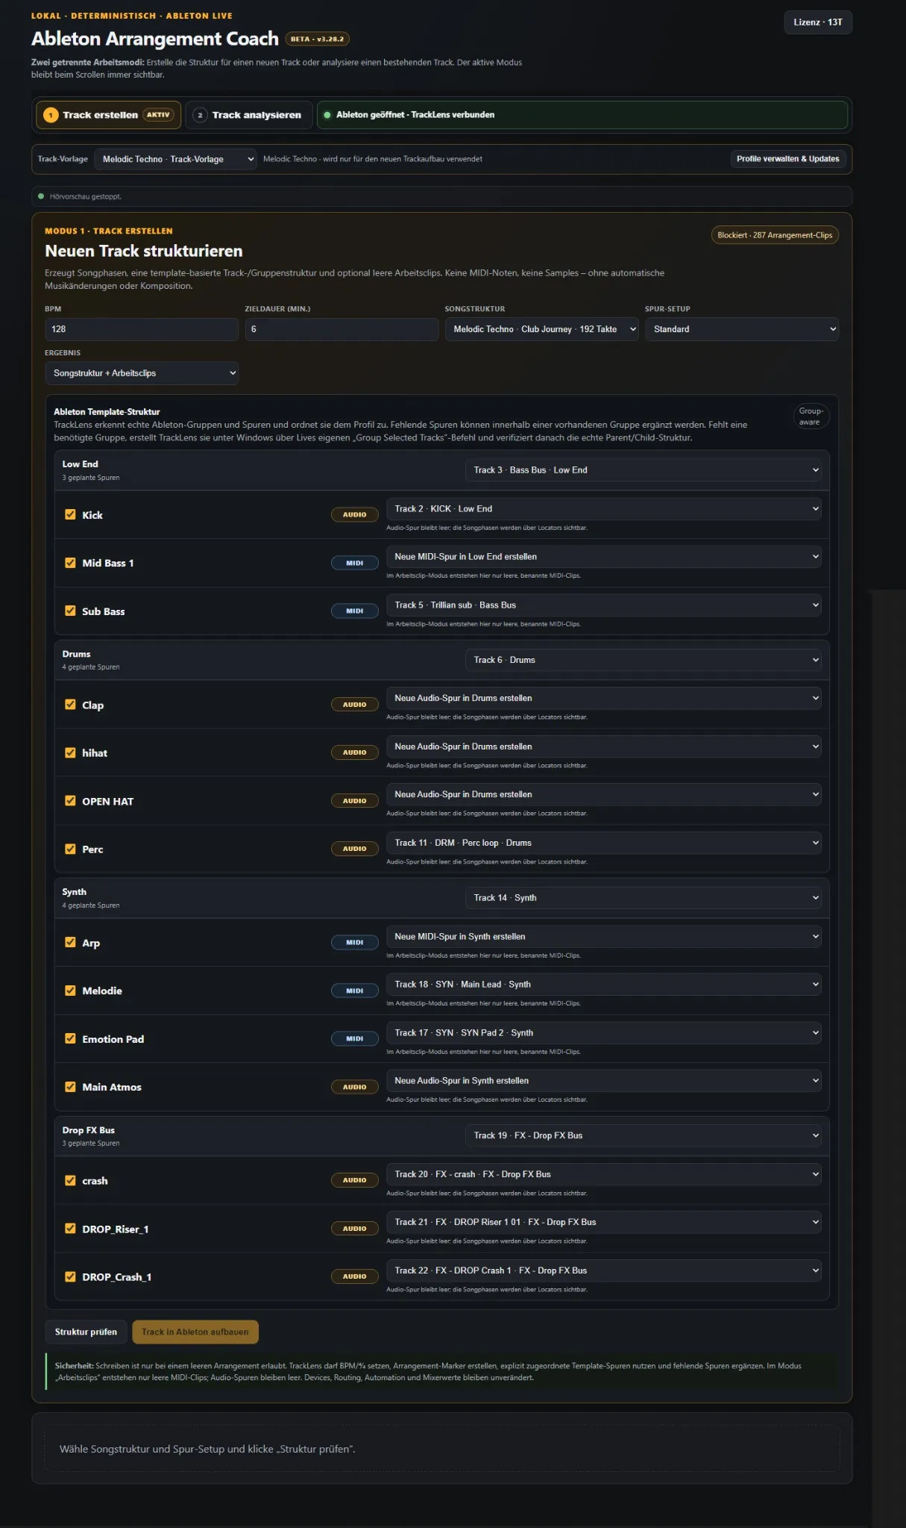Viewport: 906px width, 1528px height.
Task: Click the BPM input field
Action: pyautogui.click(x=142, y=329)
